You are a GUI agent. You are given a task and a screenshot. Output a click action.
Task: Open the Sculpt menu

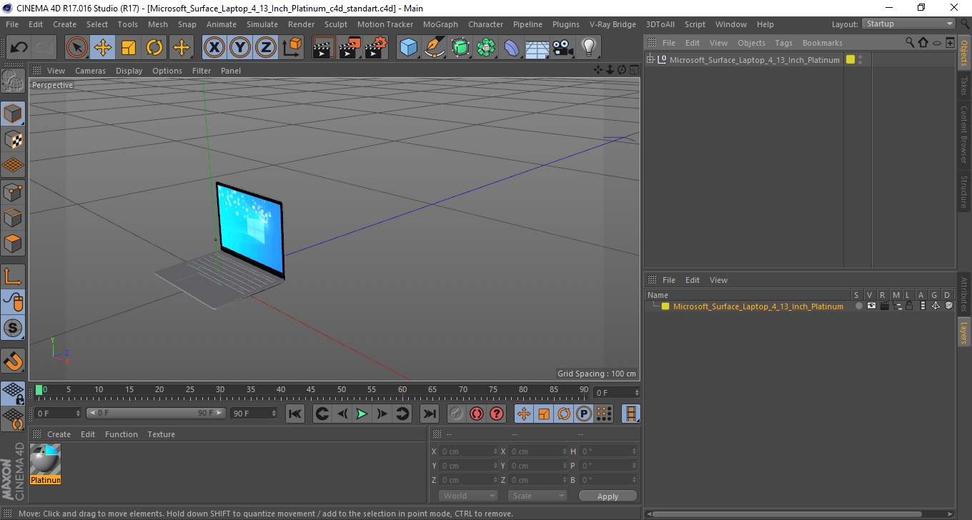click(x=335, y=24)
